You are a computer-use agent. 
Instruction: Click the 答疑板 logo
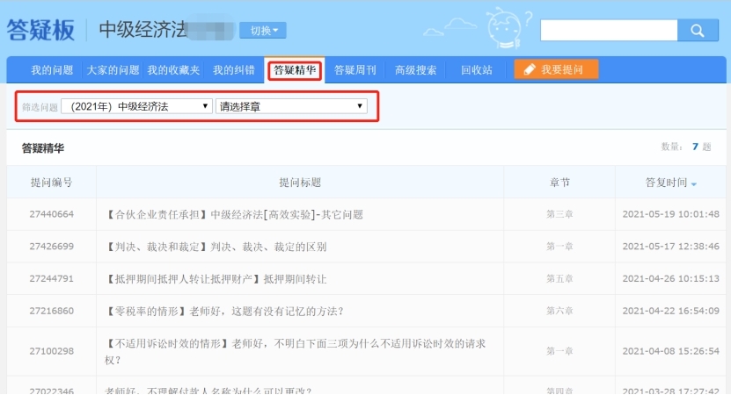(x=41, y=30)
